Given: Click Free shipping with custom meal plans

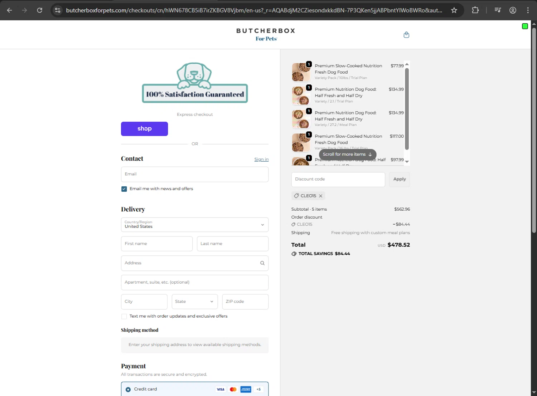Looking at the screenshot, I should (371, 233).
